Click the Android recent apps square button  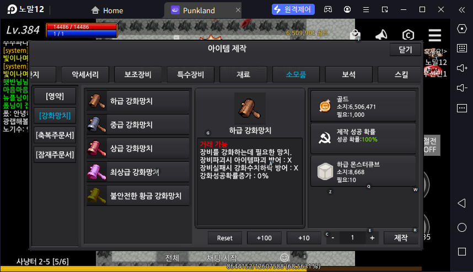click(x=462, y=252)
